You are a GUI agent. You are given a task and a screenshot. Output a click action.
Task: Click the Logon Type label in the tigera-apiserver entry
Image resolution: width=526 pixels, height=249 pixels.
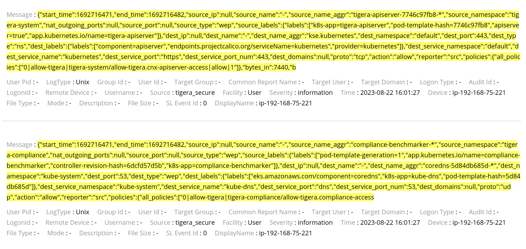(437, 82)
